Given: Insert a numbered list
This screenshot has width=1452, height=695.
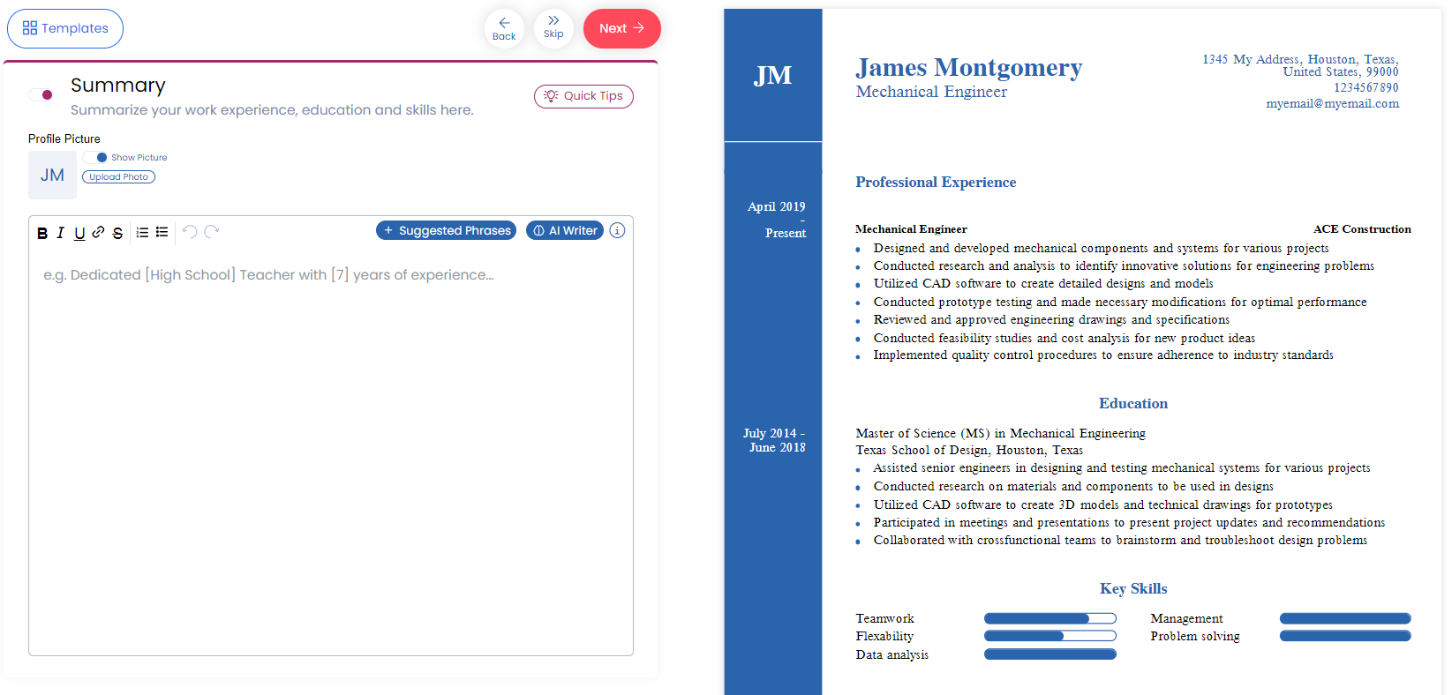Looking at the screenshot, I should pos(142,232).
